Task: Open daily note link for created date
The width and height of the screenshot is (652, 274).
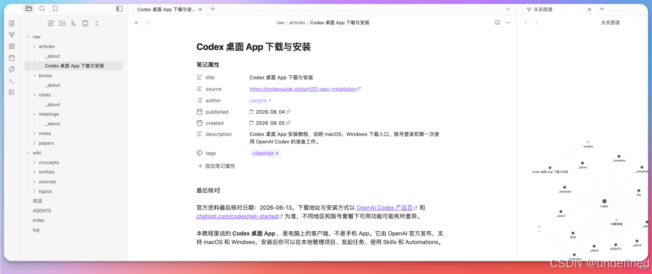Action: click(x=289, y=123)
